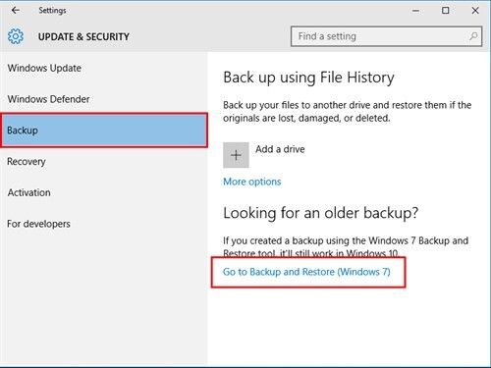
Task: Click the Update & Security gear icon
Action: point(16,36)
